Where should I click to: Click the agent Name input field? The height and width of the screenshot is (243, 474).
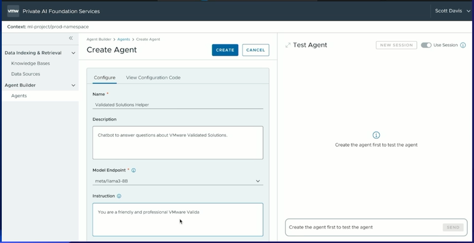point(177,105)
